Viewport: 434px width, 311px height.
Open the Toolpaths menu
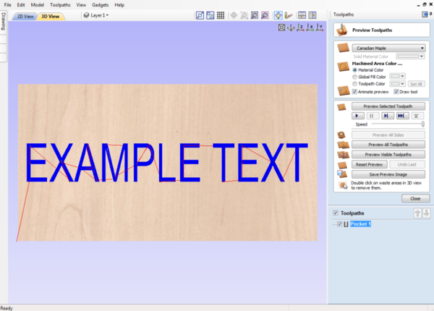(x=60, y=4)
